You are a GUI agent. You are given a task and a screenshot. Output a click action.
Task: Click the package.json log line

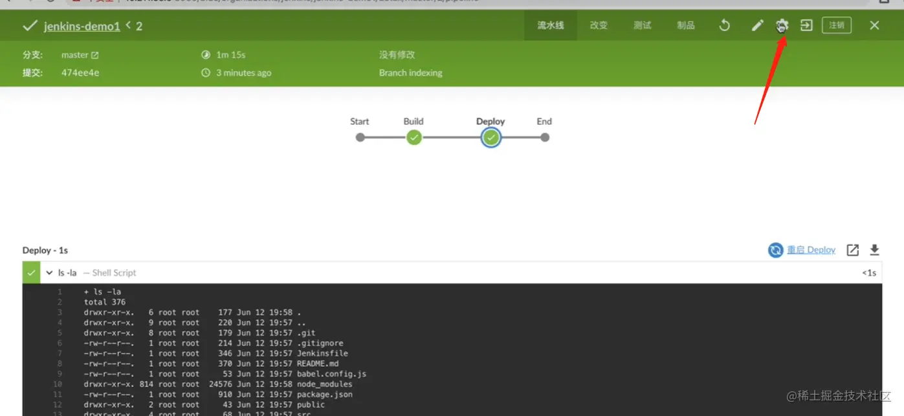coord(452,395)
